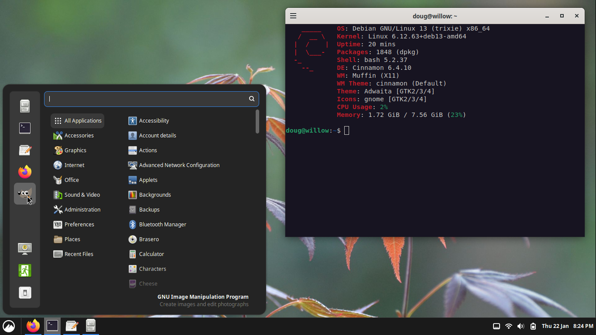Open the network Wi-Fi tray icon
Viewport: 596px width, 335px height.
pyautogui.click(x=508, y=326)
